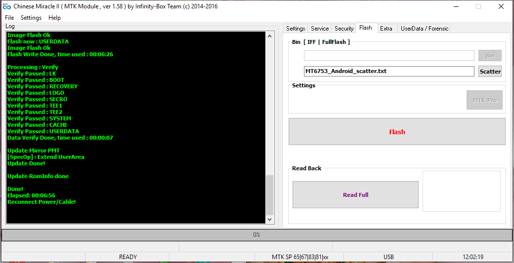Click the MT6753_Android_scatter.txt field

389,72
